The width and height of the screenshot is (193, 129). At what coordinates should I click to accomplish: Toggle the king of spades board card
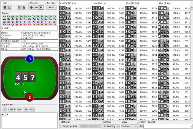[9, 19]
